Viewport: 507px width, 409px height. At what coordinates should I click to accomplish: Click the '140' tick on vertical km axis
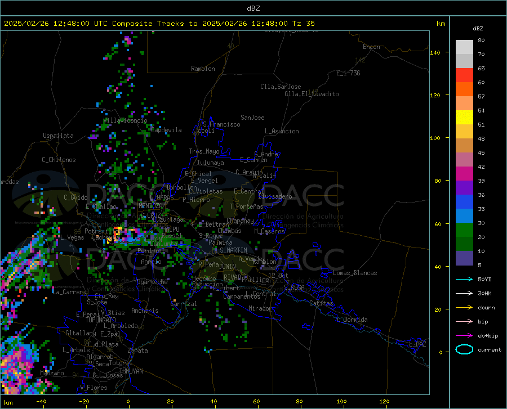coord(435,53)
